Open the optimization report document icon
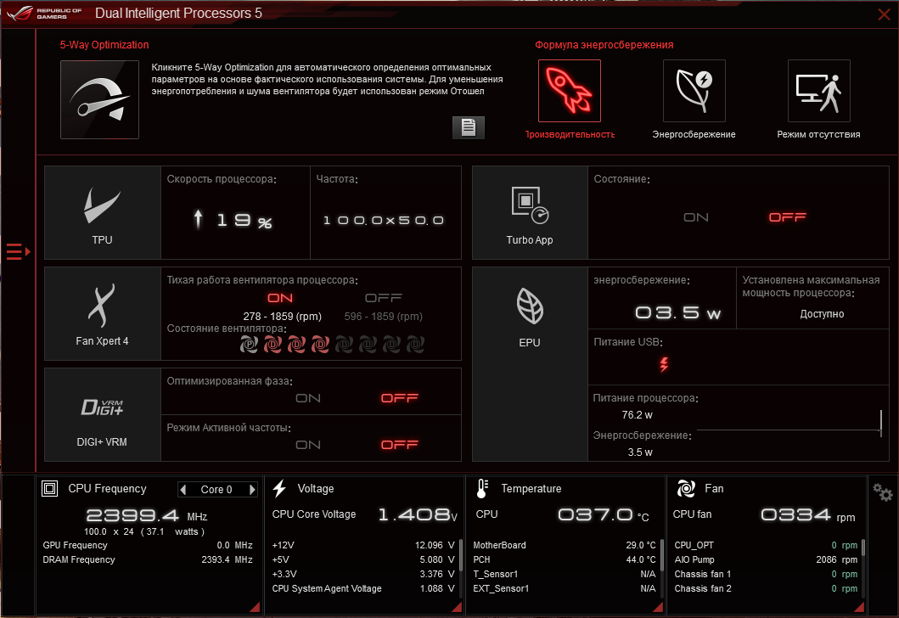 click(x=469, y=127)
